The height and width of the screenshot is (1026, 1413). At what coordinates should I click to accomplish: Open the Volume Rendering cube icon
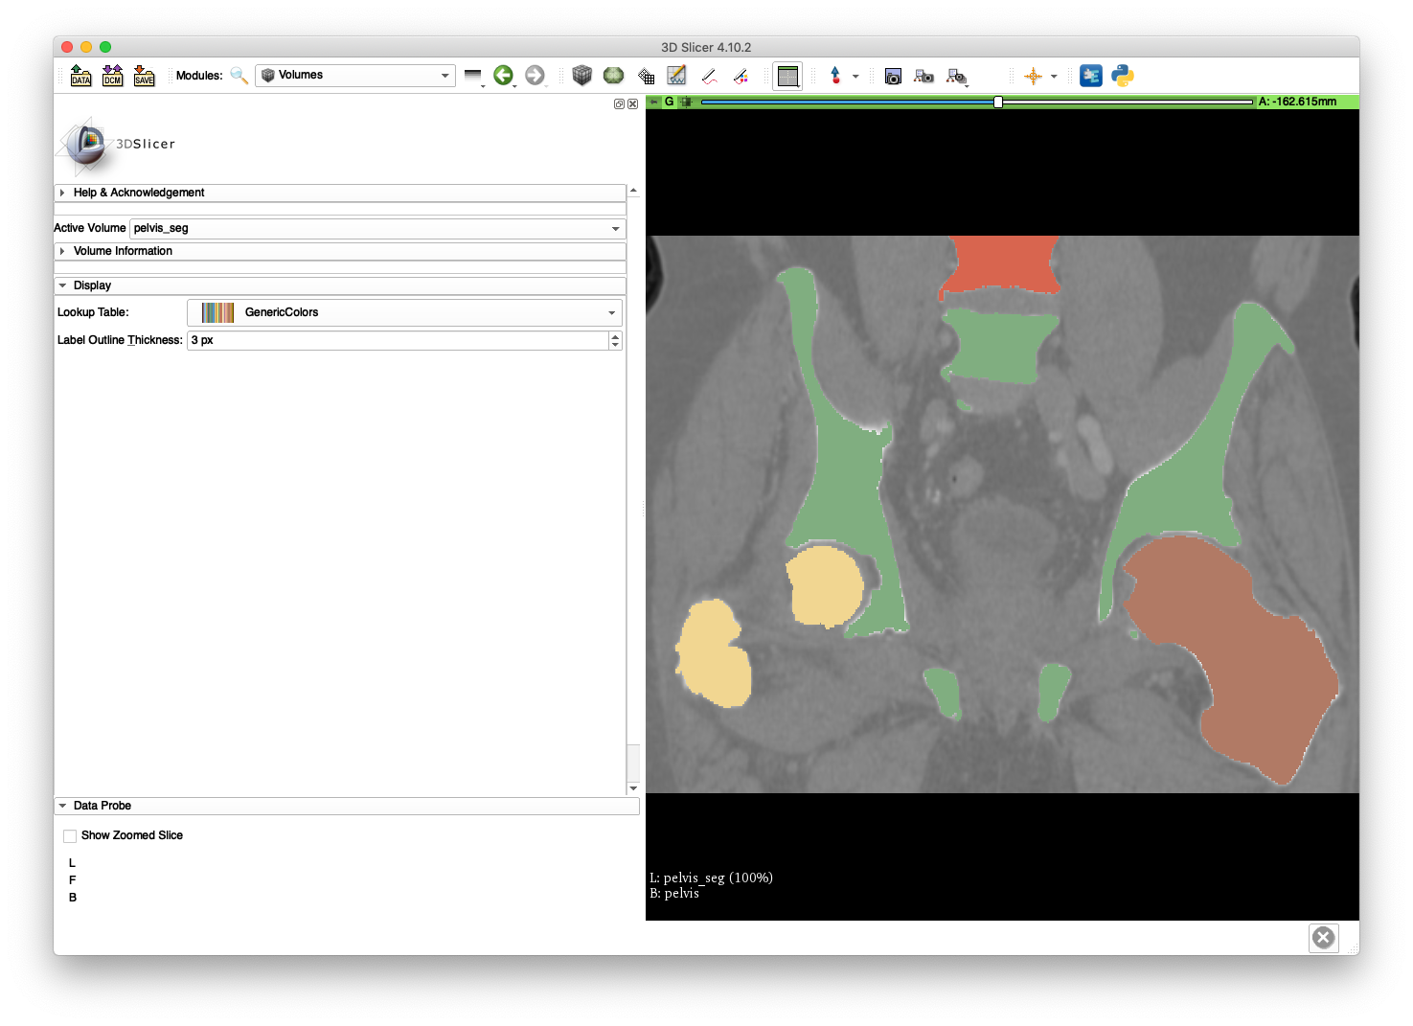[582, 76]
